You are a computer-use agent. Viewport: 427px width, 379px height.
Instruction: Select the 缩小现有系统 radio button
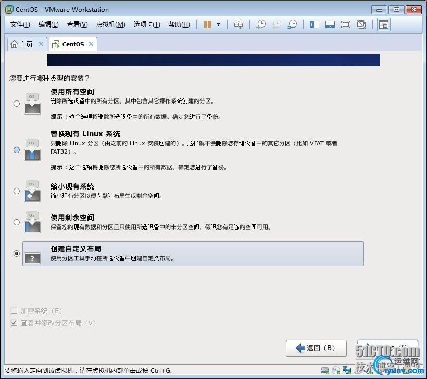tap(17, 191)
